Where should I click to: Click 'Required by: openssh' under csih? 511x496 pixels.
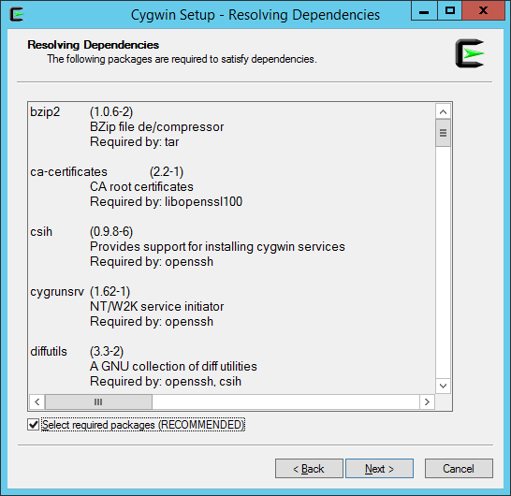coord(152,262)
